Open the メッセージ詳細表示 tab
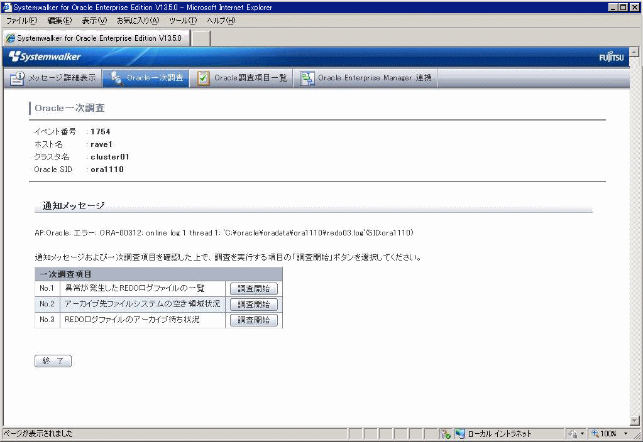 pyautogui.click(x=53, y=78)
